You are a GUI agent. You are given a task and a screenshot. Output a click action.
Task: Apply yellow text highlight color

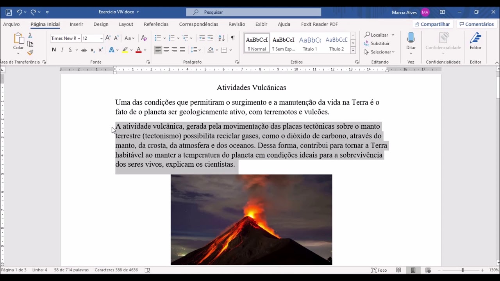[125, 50]
